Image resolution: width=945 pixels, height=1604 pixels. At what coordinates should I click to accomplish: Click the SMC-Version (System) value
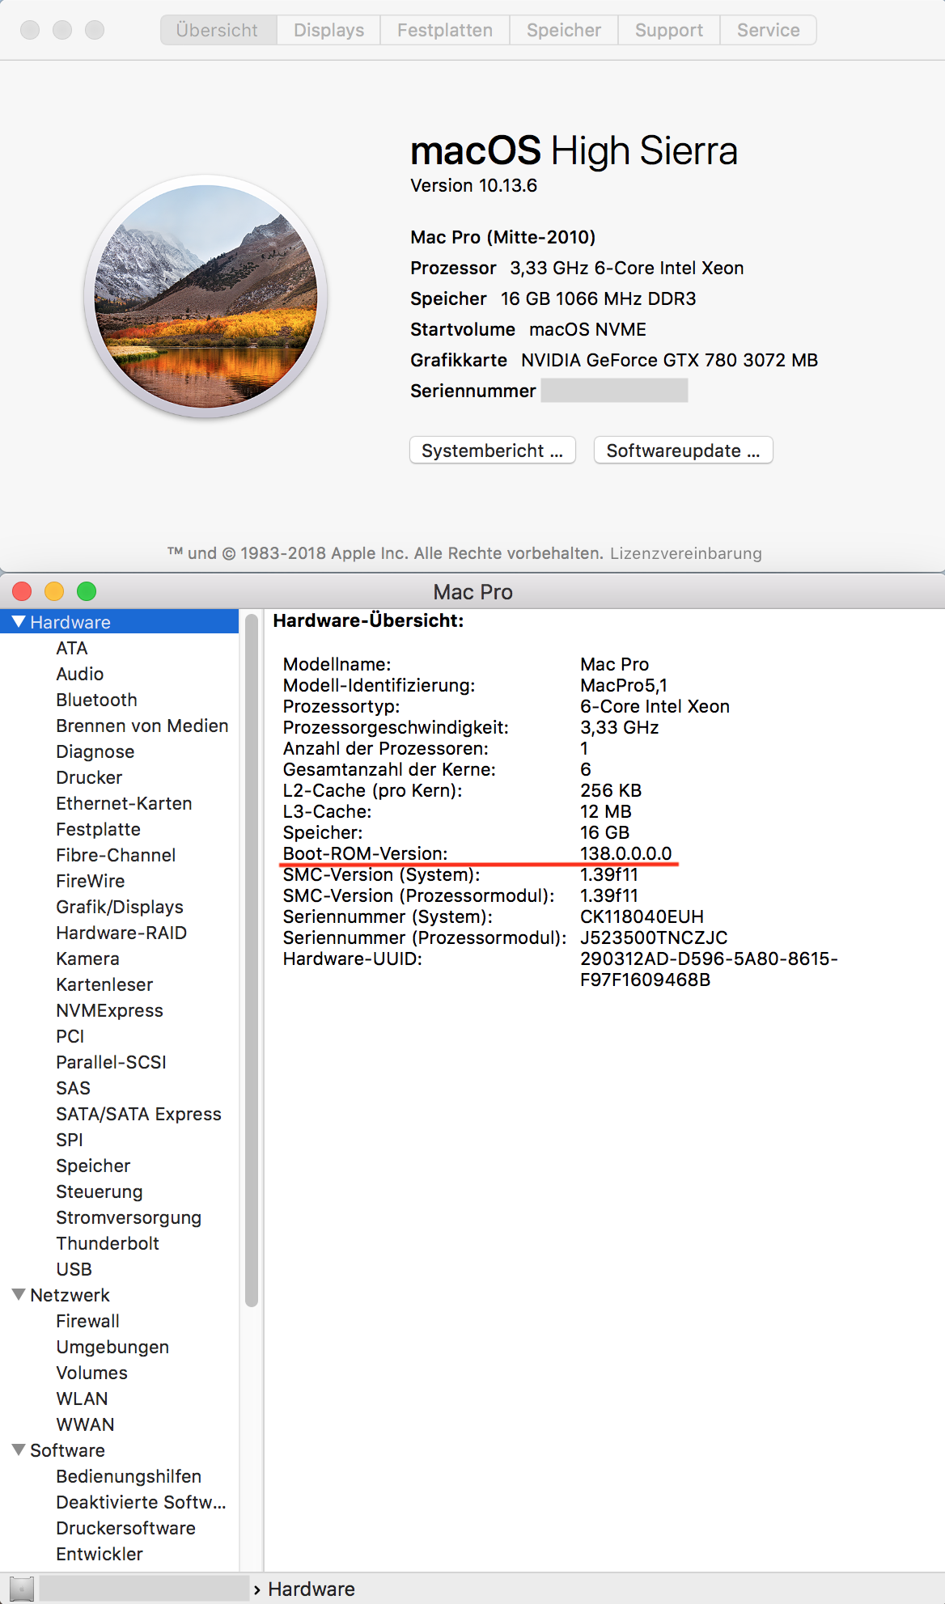pos(609,874)
